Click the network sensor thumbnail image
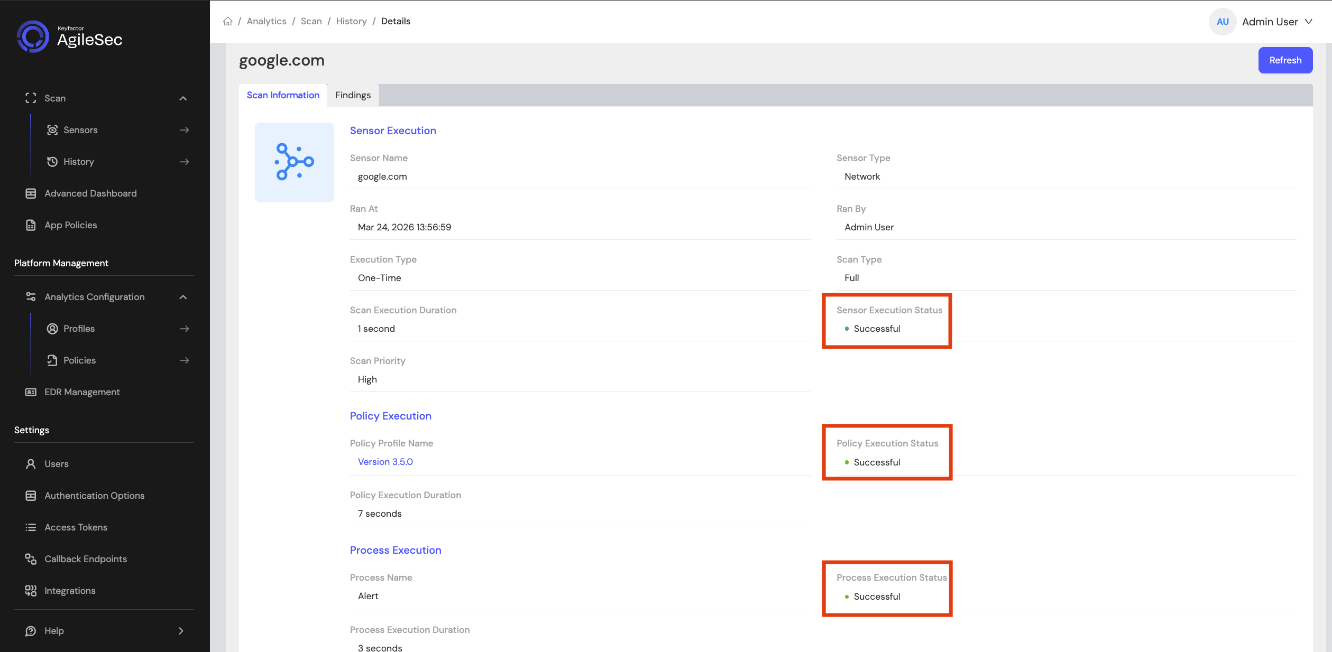The image size is (1332, 652). pyautogui.click(x=295, y=162)
